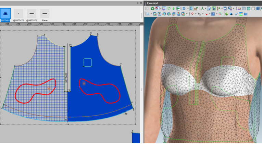Select the thumbnail labeled Piece
262x144 pixels.
[45, 15]
